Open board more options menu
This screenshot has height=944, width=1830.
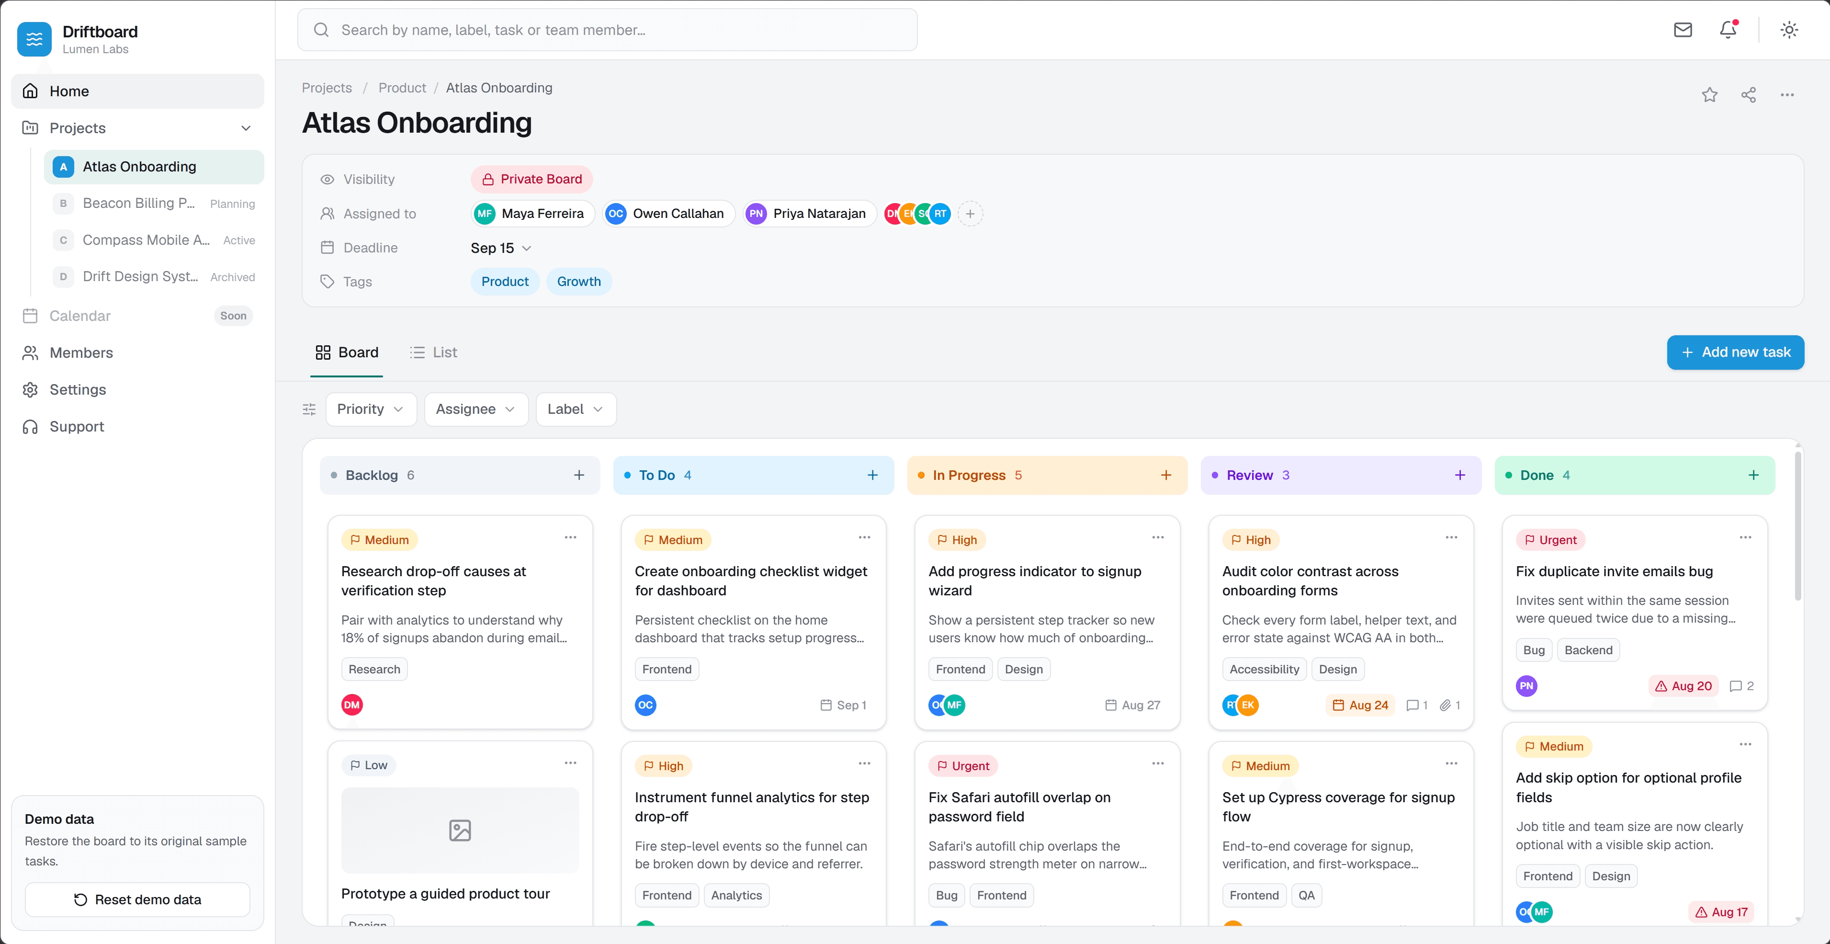coord(1786,94)
